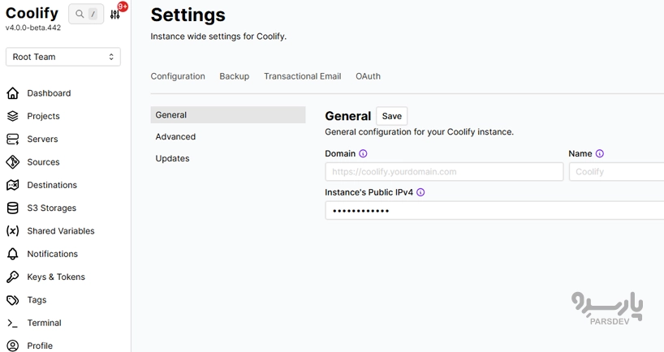Click info icon beside Instance's Public IPv4
The image size is (664, 352).
[420, 193]
